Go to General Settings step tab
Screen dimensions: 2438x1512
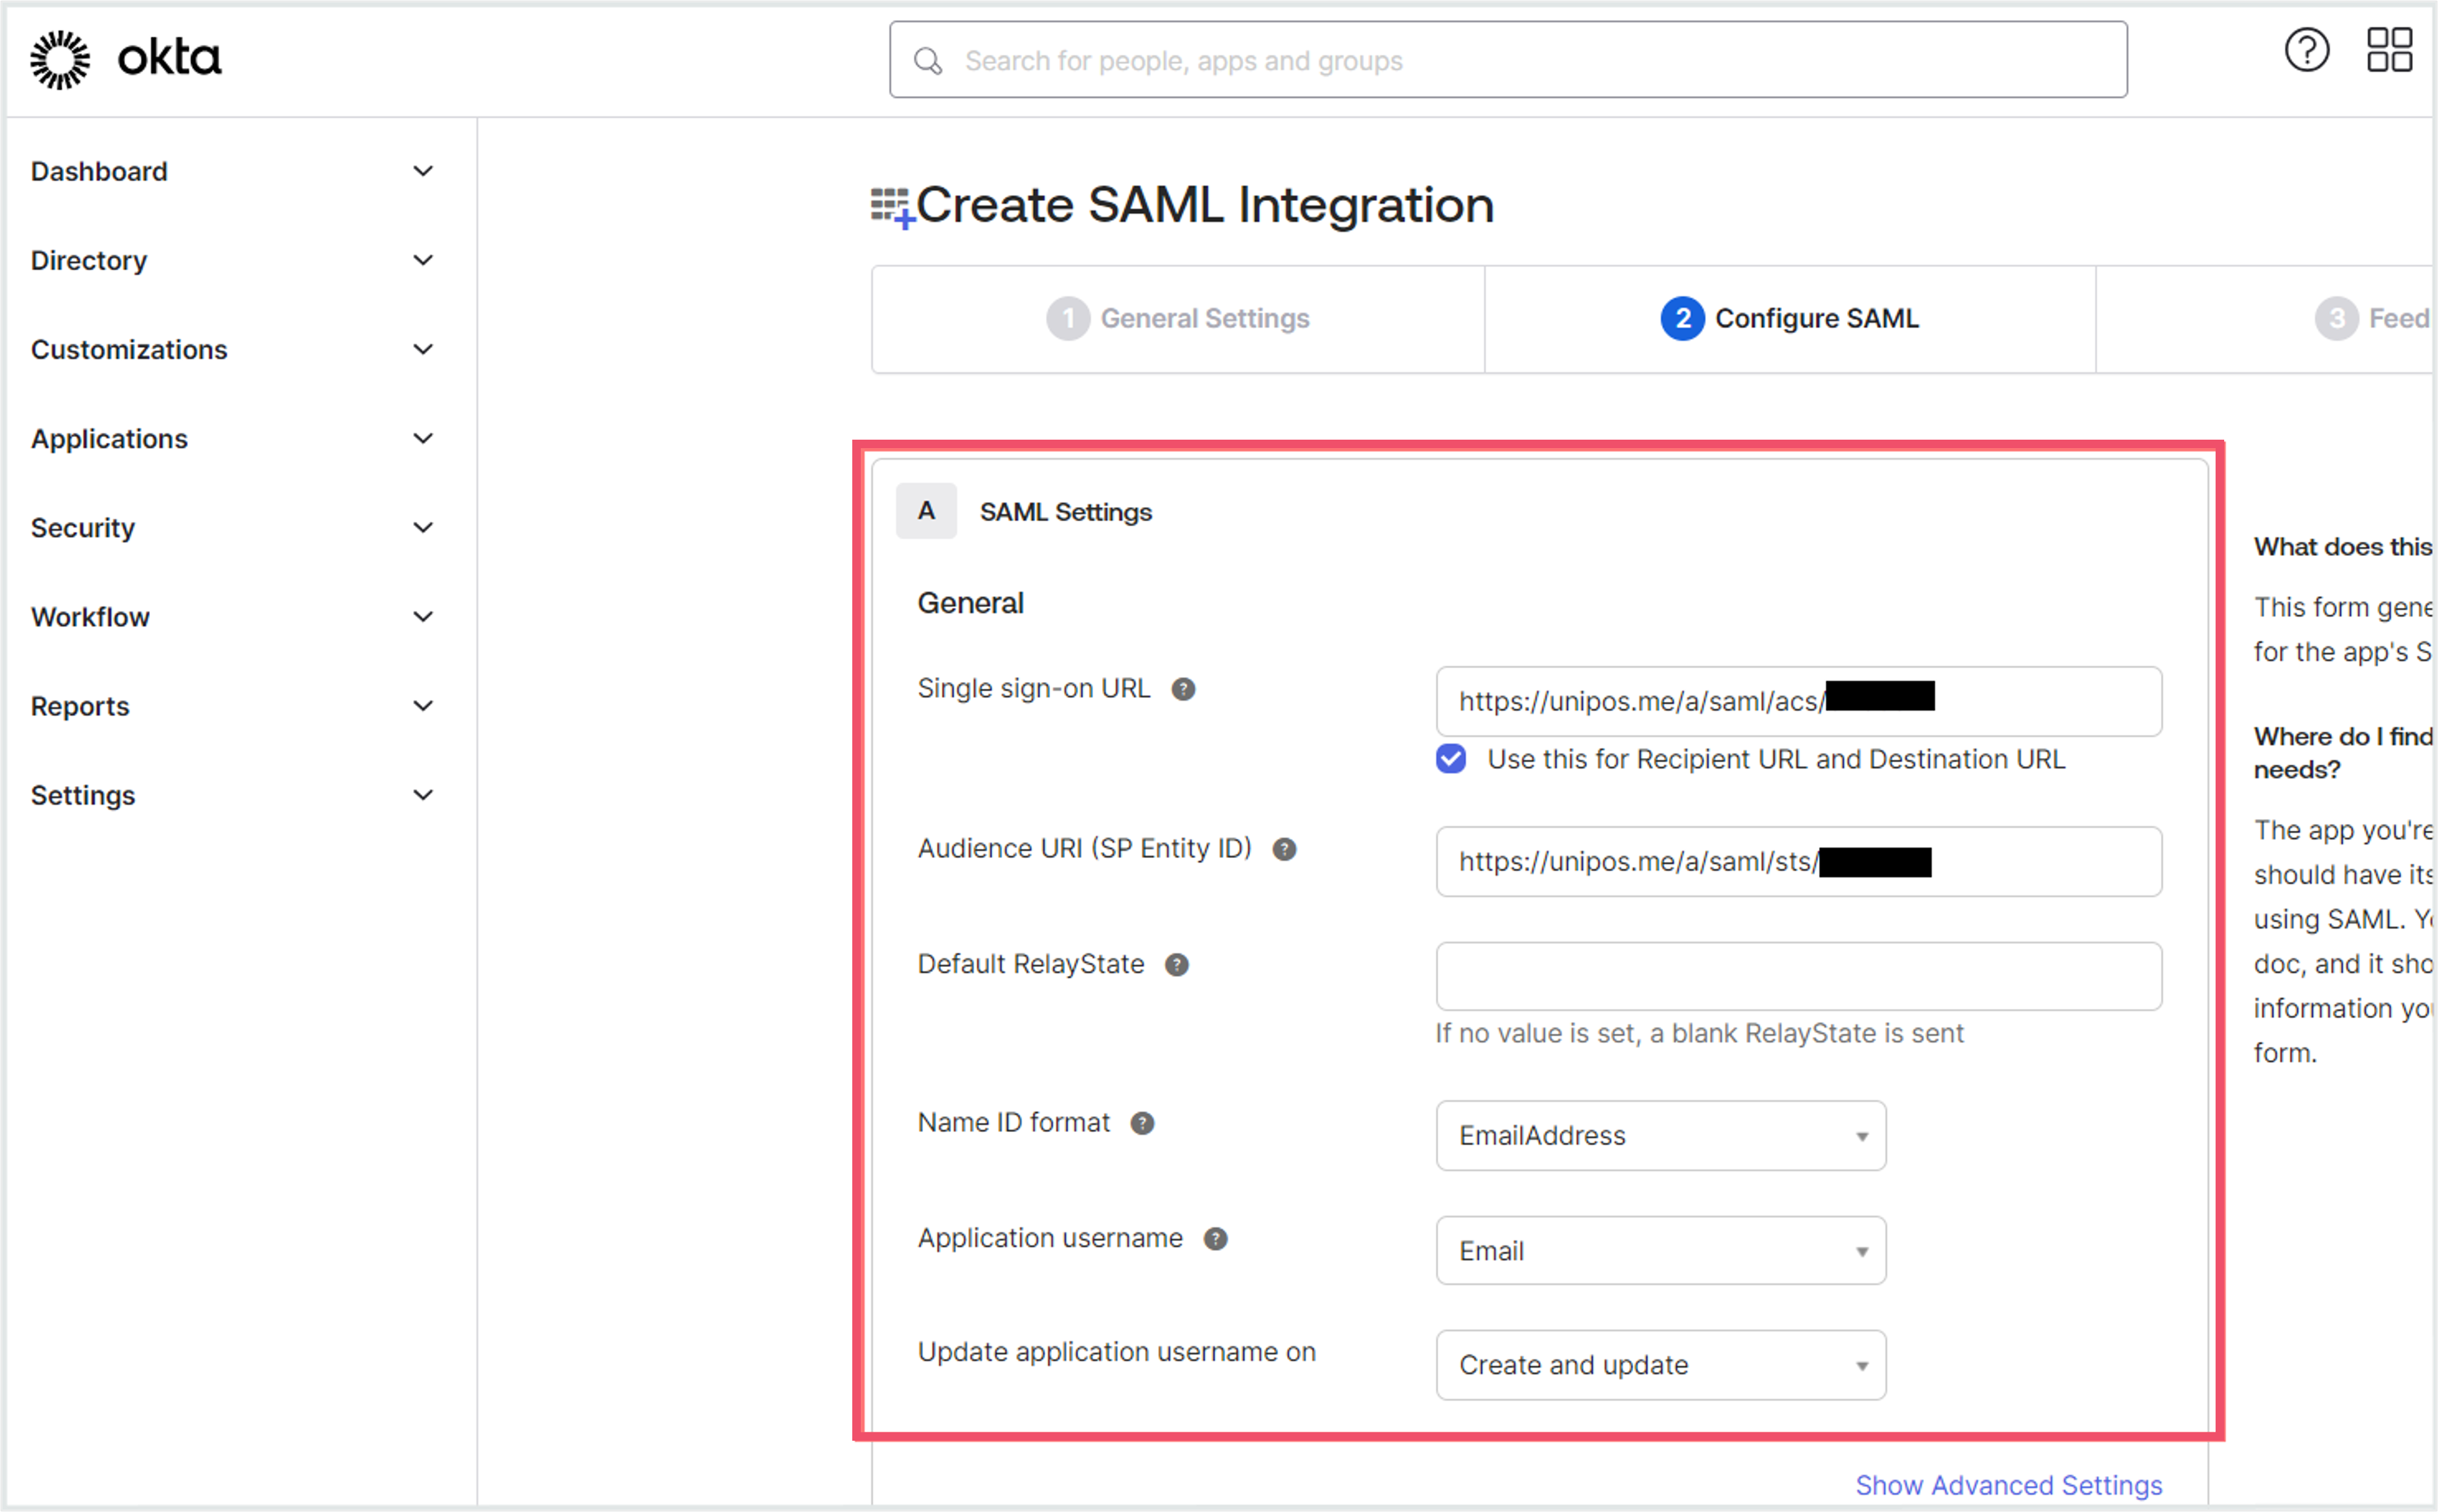tap(1178, 319)
